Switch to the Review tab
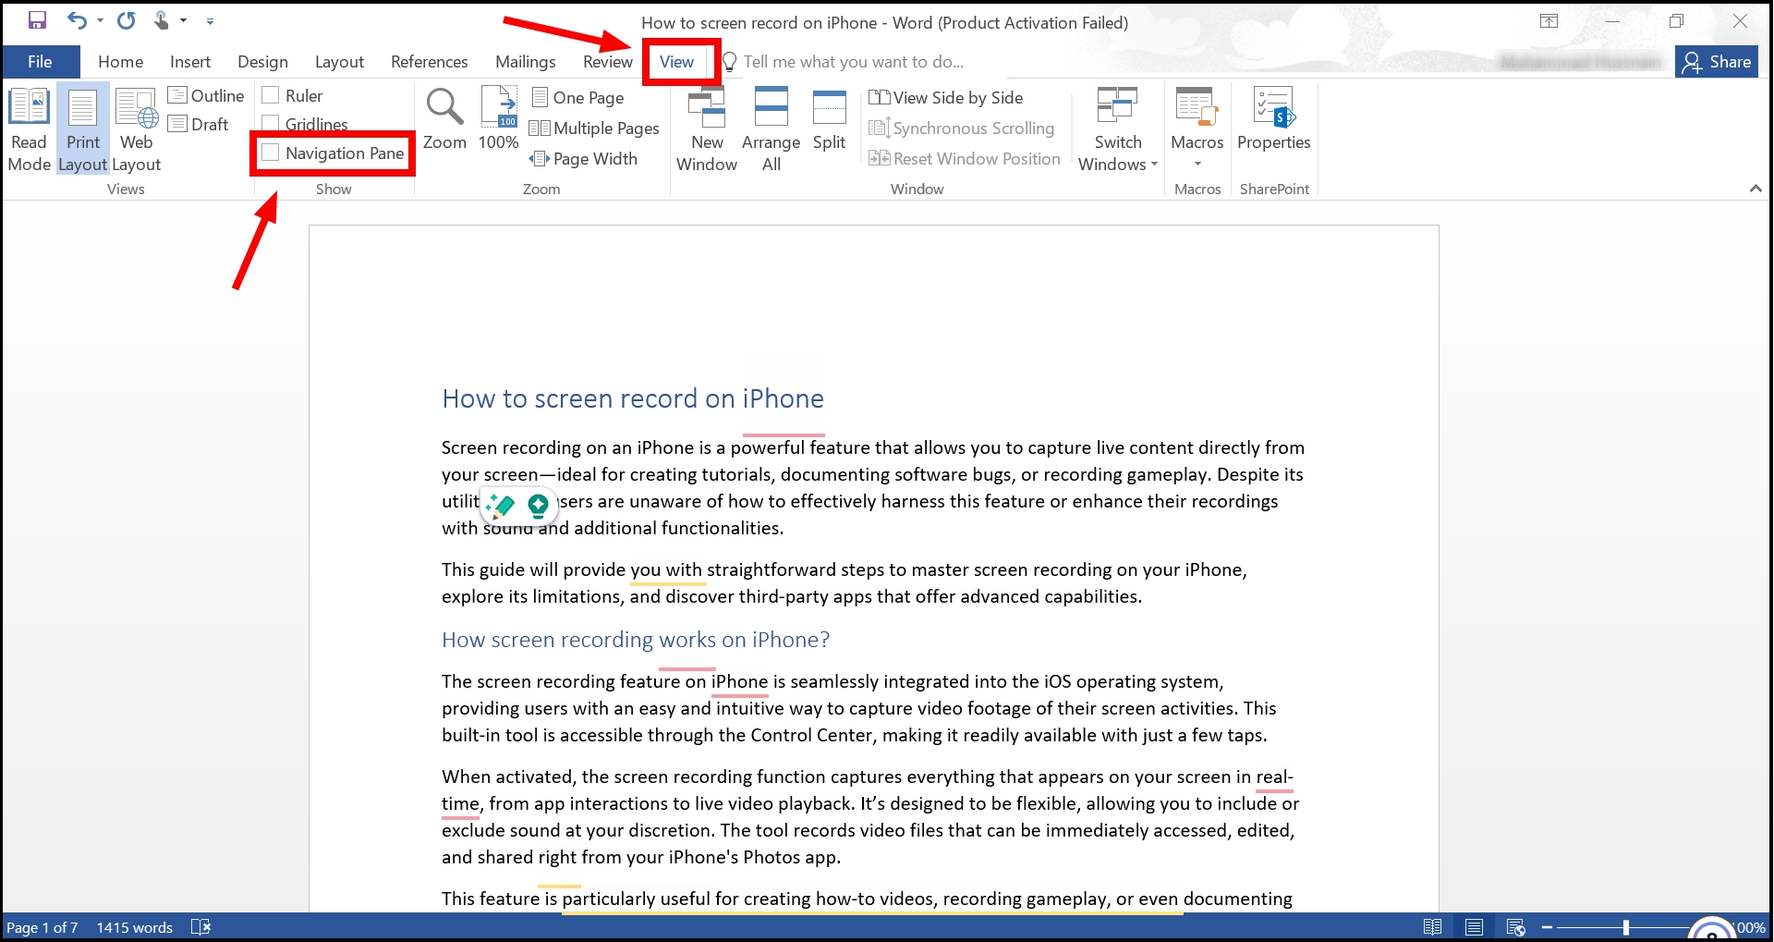This screenshot has width=1774, height=942. [x=607, y=61]
